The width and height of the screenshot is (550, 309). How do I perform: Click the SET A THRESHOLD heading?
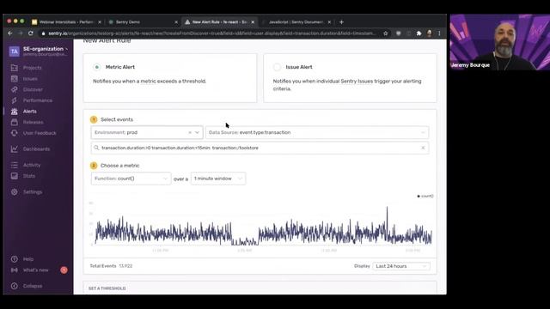[107, 288]
